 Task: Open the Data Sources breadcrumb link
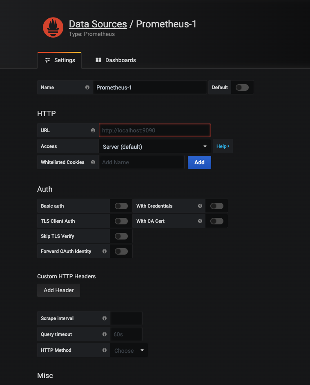point(98,24)
